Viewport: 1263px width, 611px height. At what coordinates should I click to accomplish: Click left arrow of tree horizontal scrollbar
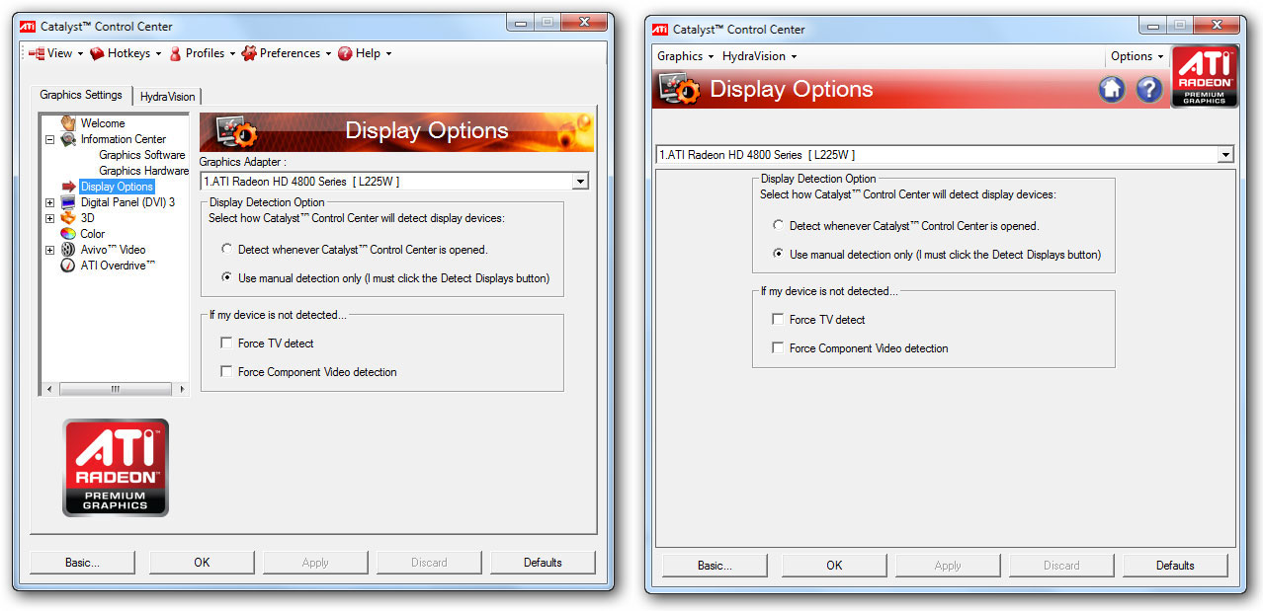[47, 390]
